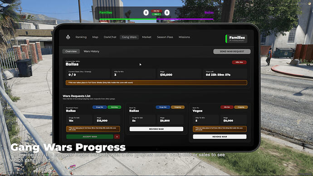The image size is (313, 176).
Task: Click the green Families label in the top scoreboard
Action: (106, 12)
